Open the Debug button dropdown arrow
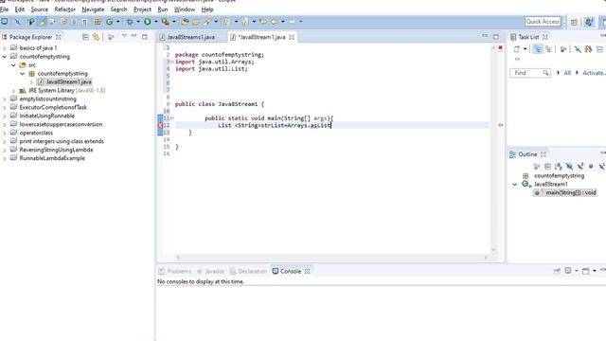 (x=137, y=22)
